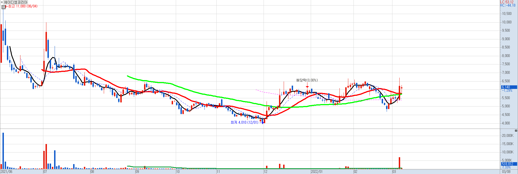518x174 pixels.
Task: Click the red arrow below 배당락 label
Action: pos(307,87)
